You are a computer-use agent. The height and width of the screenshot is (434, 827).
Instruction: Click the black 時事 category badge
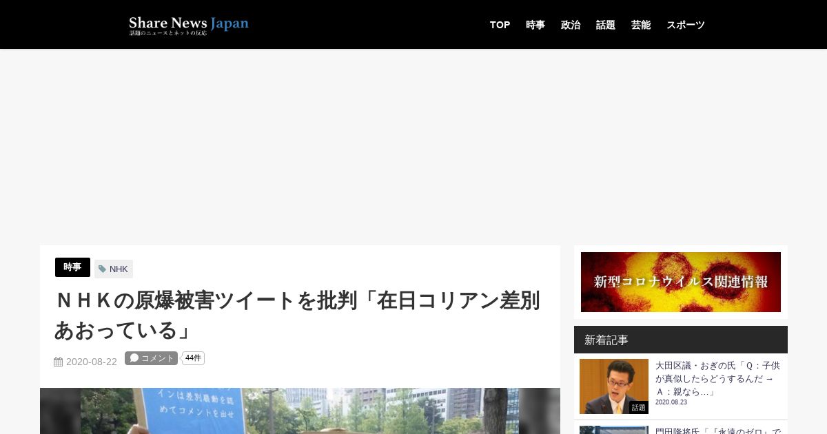72,267
